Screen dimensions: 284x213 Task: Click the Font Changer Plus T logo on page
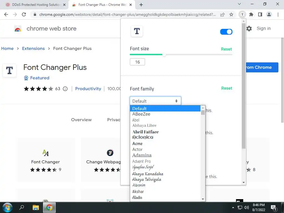9,70
